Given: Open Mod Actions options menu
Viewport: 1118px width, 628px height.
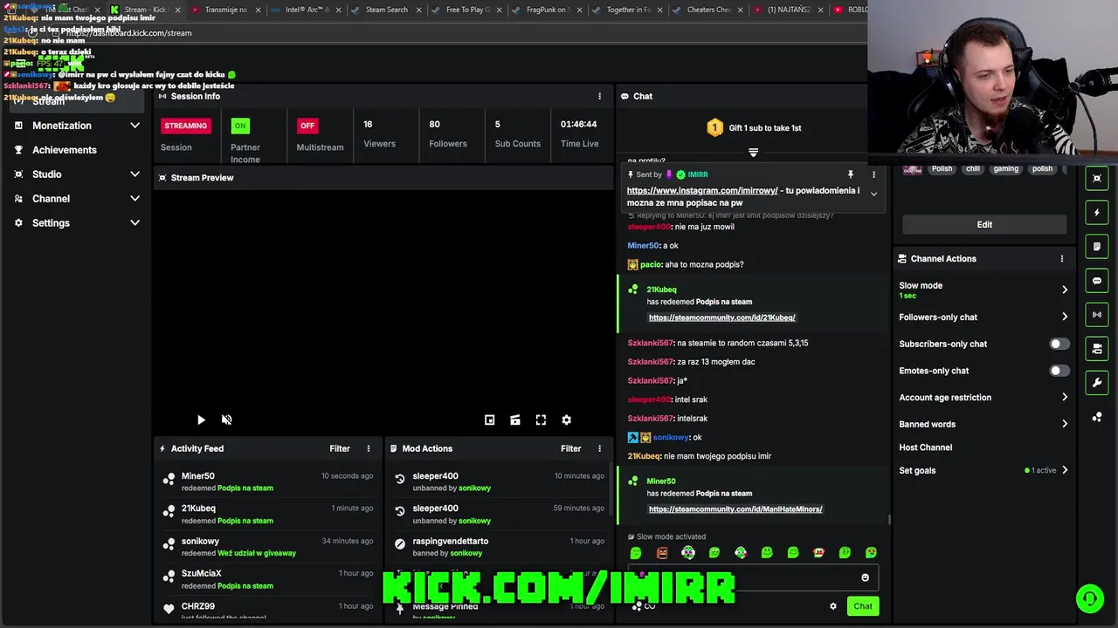Looking at the screenshot, I should click(x=599, y=448).
